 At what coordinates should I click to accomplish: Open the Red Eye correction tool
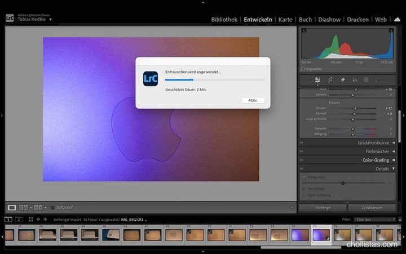click(355, 80)
